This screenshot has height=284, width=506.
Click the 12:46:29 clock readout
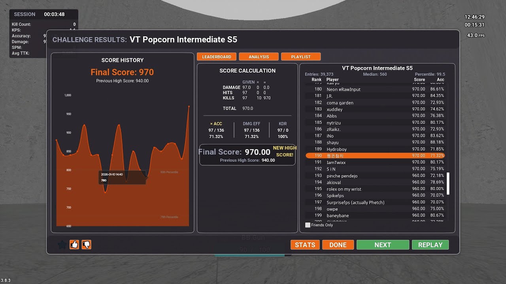tap(474, 17)
